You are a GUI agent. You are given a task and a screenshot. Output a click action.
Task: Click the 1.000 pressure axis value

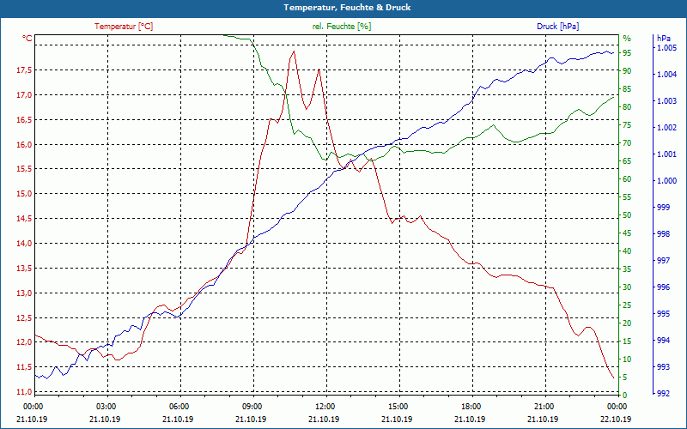tap(666, 181)
